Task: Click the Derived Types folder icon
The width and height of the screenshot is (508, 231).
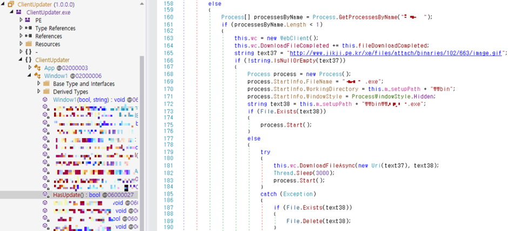Action: [x=46, y=91]
